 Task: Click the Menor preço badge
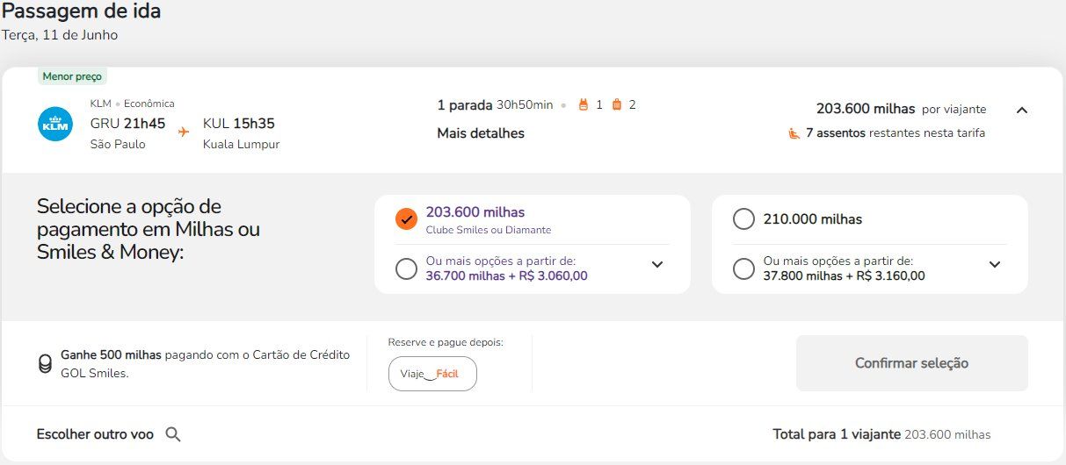pos(72,76)
